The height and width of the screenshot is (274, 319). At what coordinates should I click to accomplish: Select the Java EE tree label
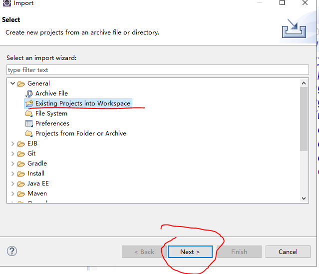(38, 183)
